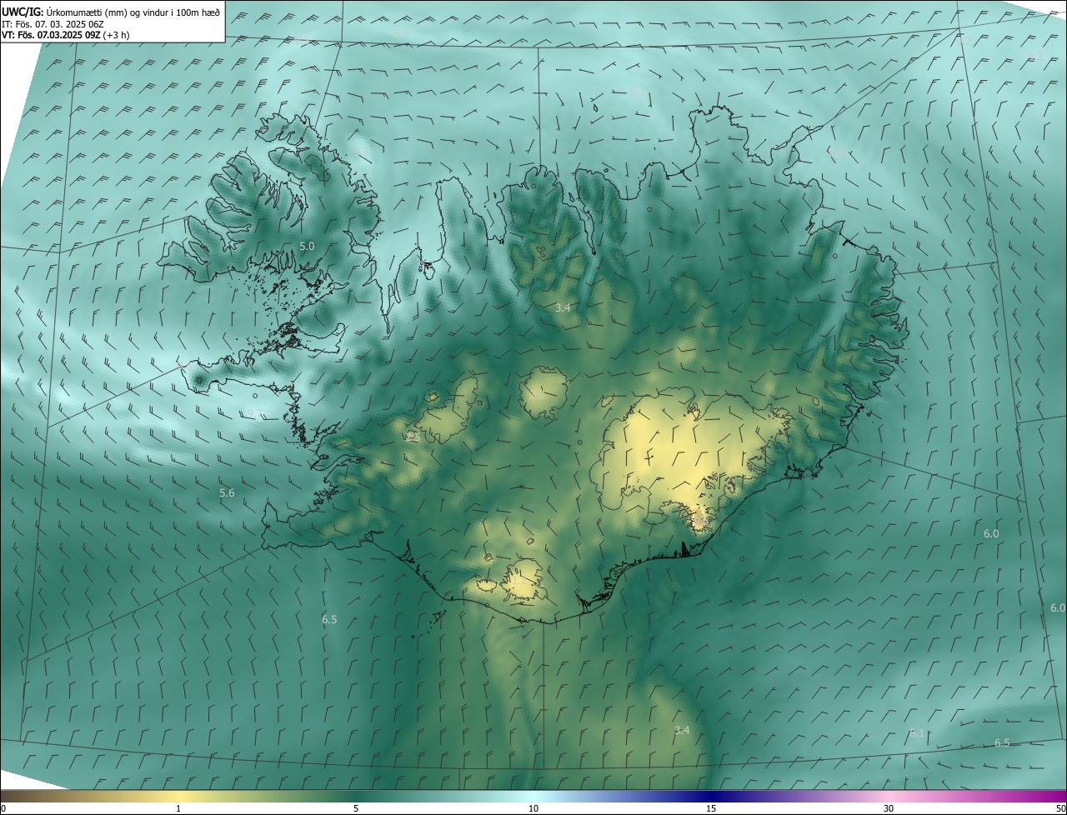1067x815 pixels.
Task: Click the "UWC/IG: Úrkomumætti (mm)" title line
Action: [111, 12]
